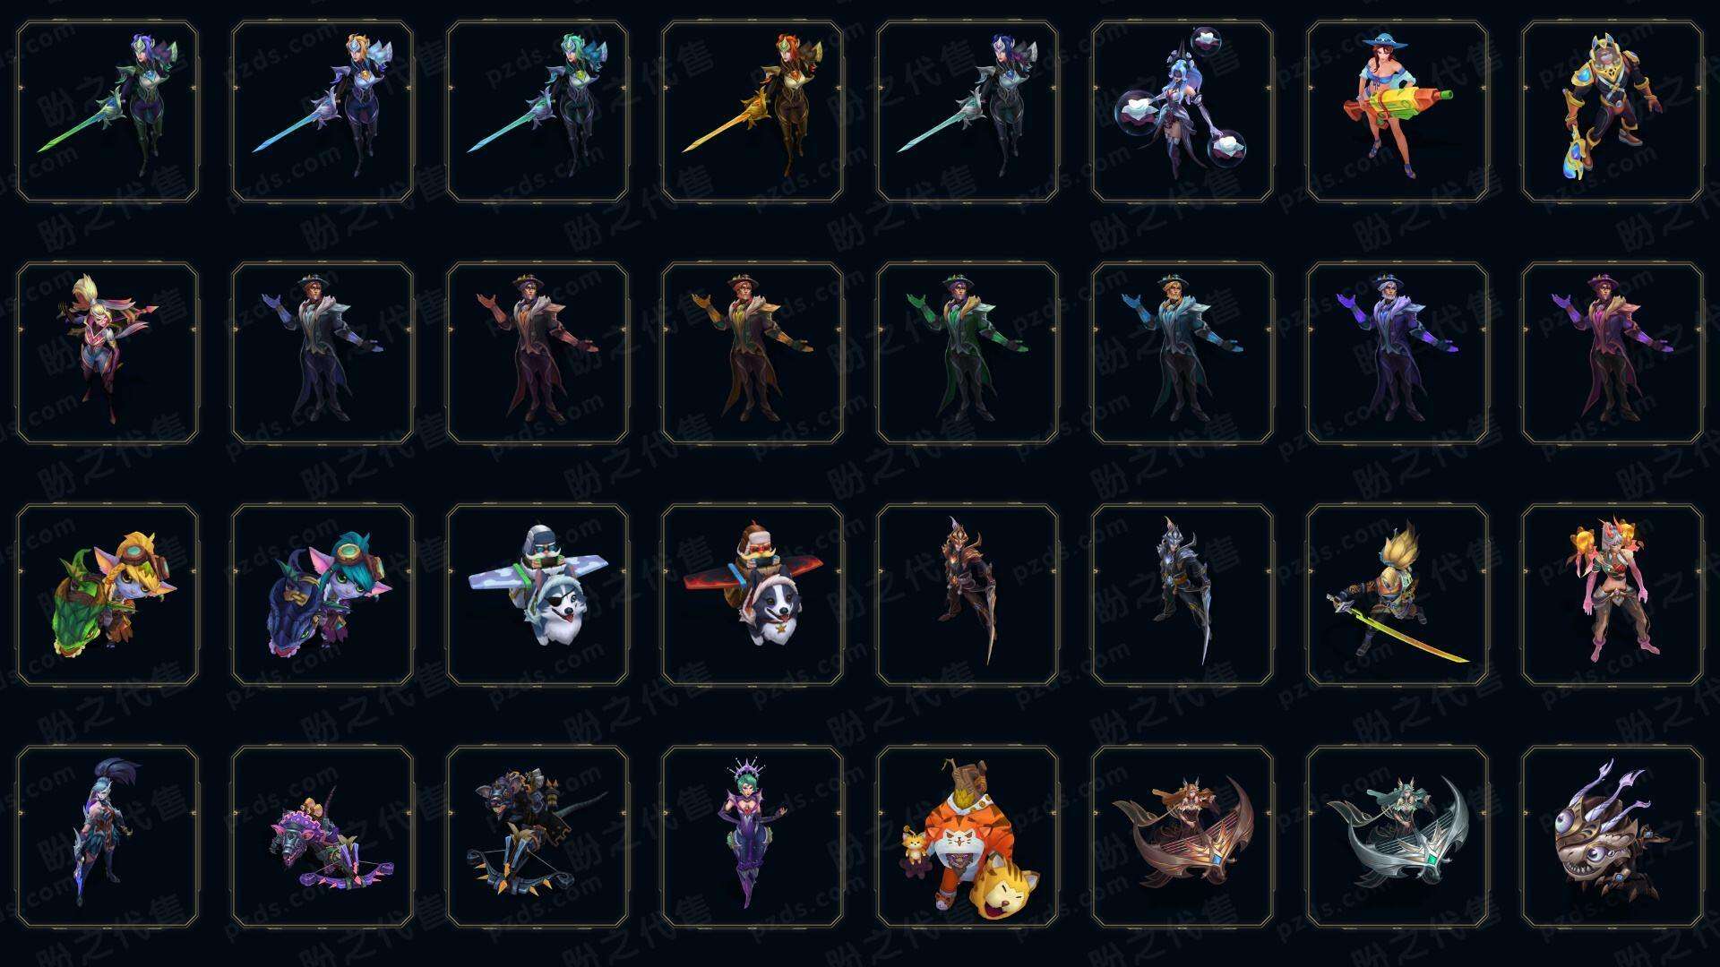The width and height of the screenshot is (1720, 967).
Task: Select the water gun girl skin thumbnail
Action: tap(1397, 112)
